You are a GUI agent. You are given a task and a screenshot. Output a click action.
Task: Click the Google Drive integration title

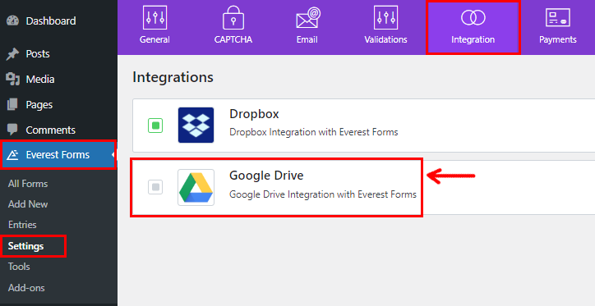(266, 176)
